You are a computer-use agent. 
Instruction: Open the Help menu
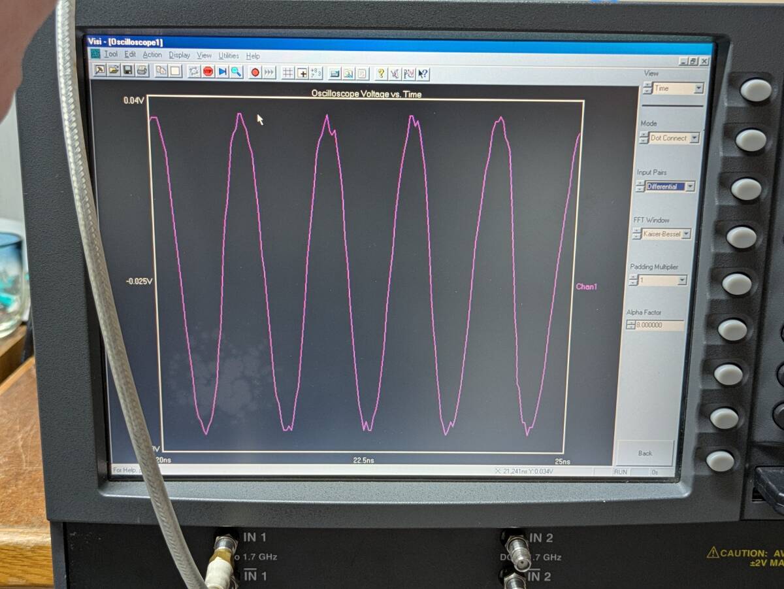pos(253,56)
